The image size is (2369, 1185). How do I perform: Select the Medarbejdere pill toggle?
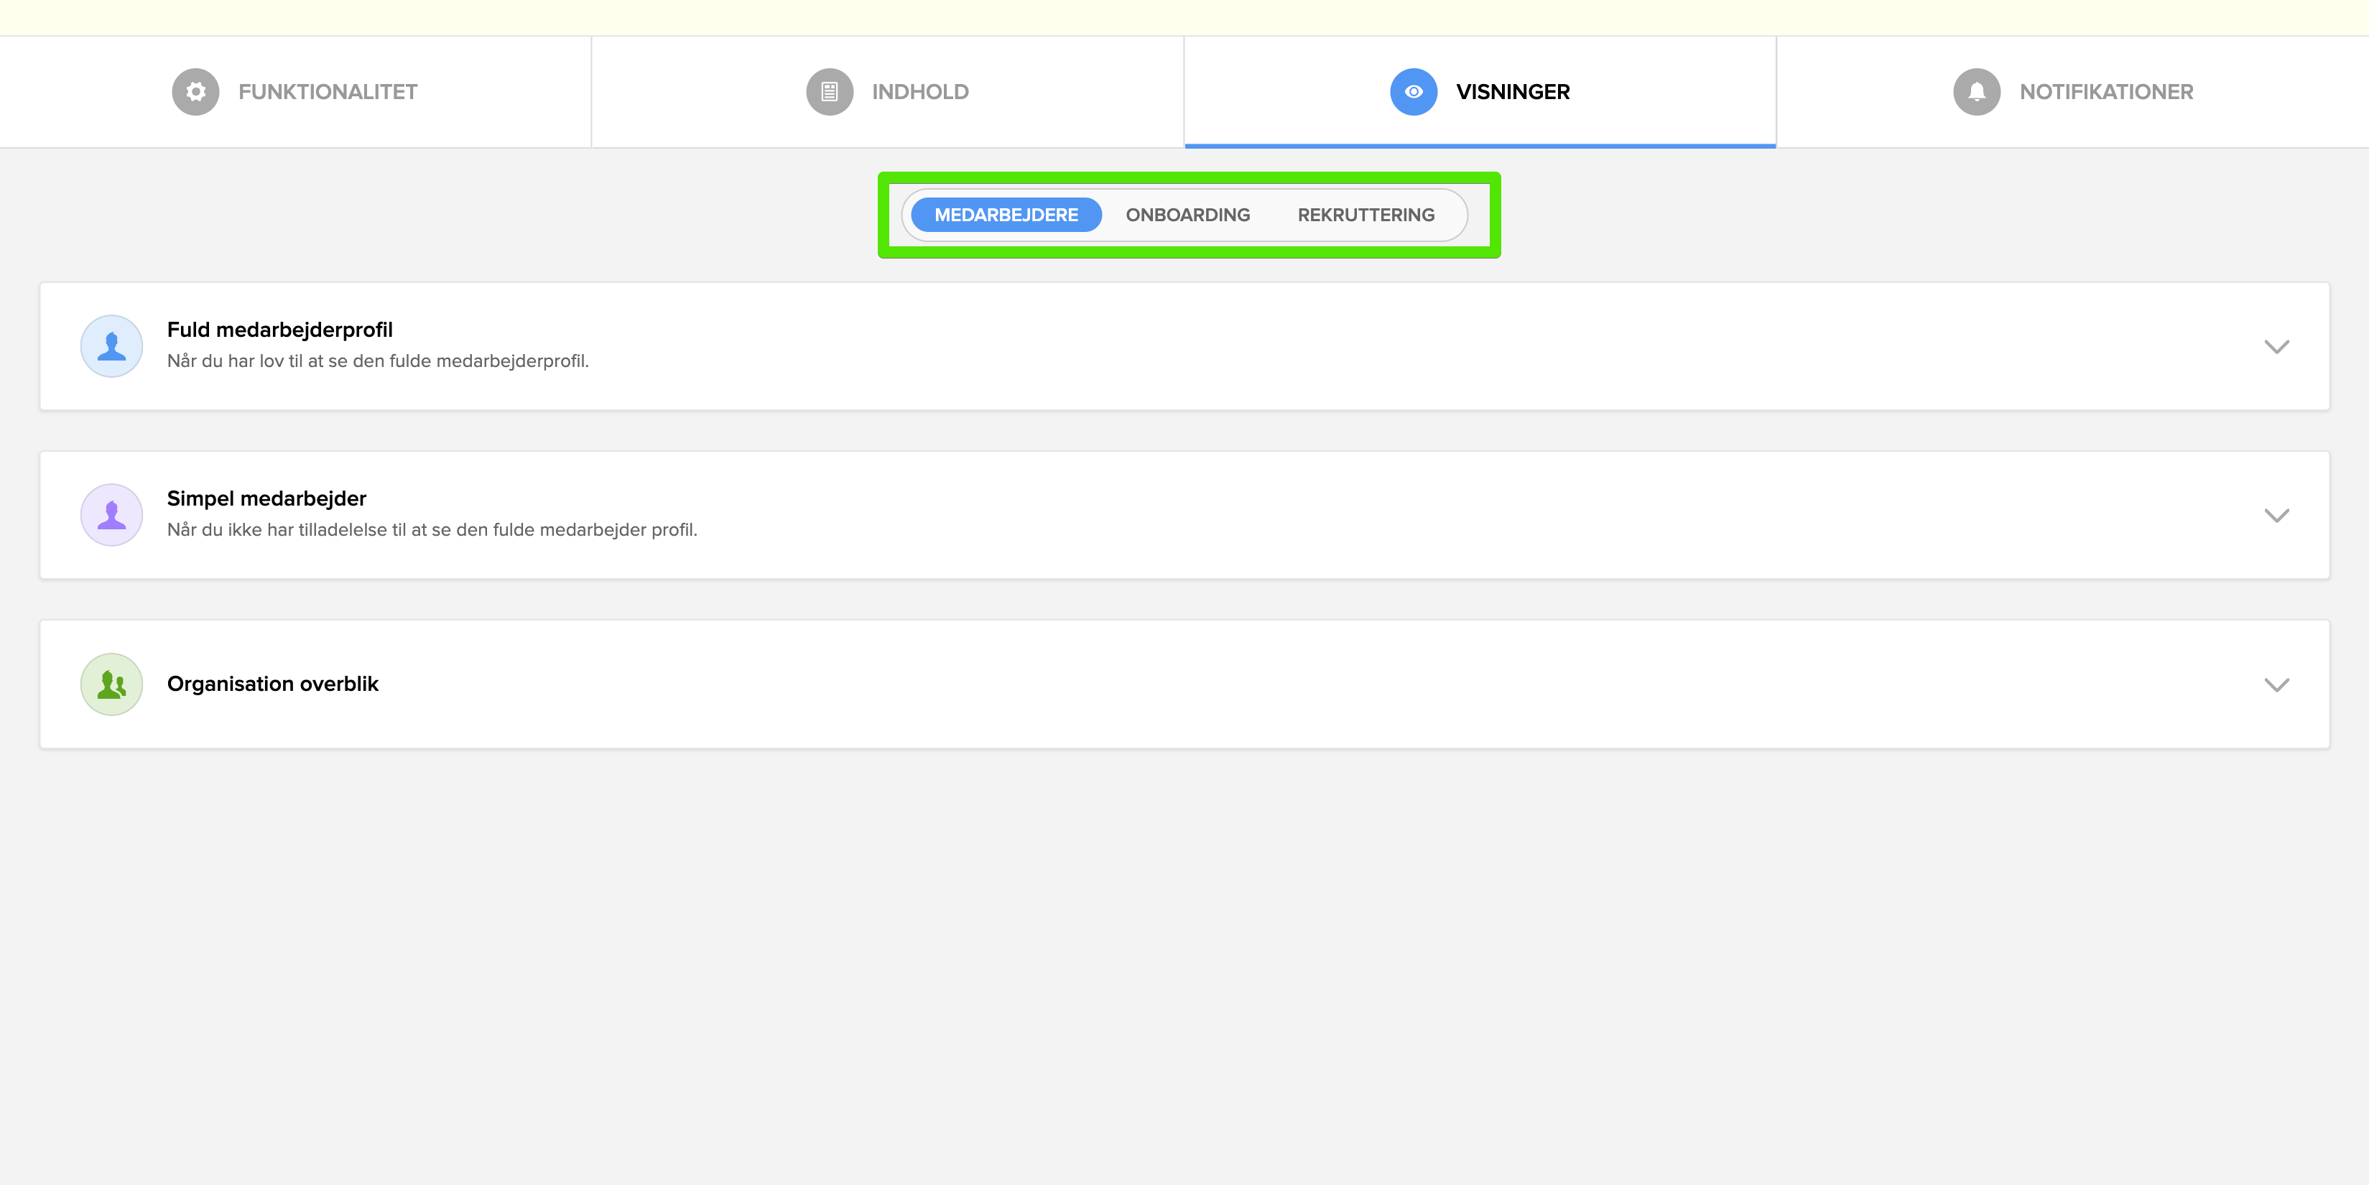(1005, 215)
